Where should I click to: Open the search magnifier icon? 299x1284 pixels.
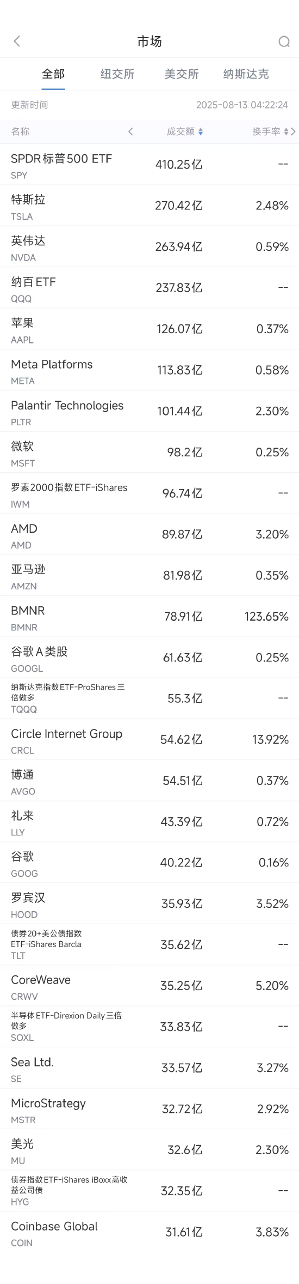[x=284, y=41]
